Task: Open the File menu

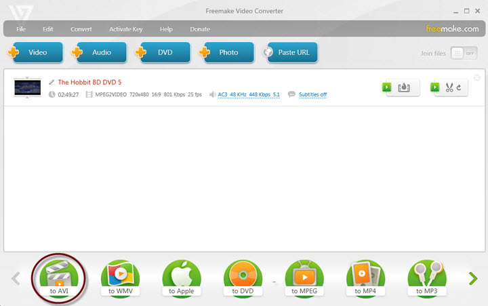Action: [x=21, y=29]
